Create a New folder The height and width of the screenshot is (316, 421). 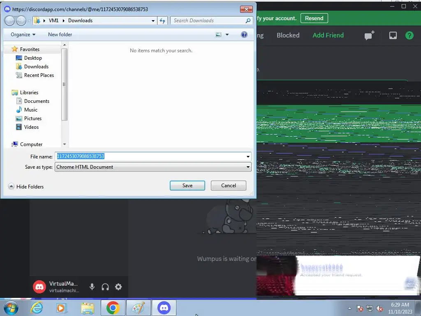(x=60, y=35)
